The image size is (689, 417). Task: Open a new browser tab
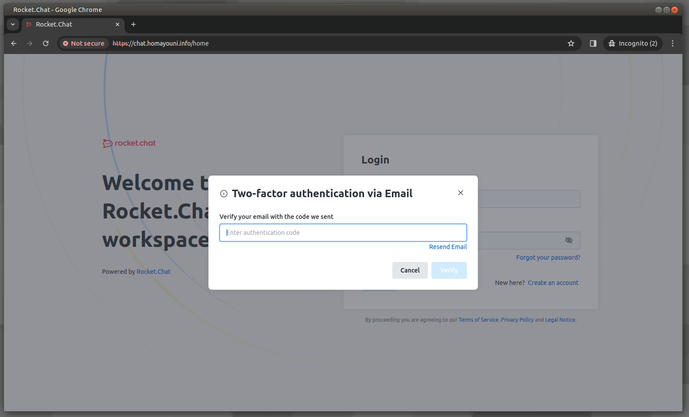pos(133,24)
